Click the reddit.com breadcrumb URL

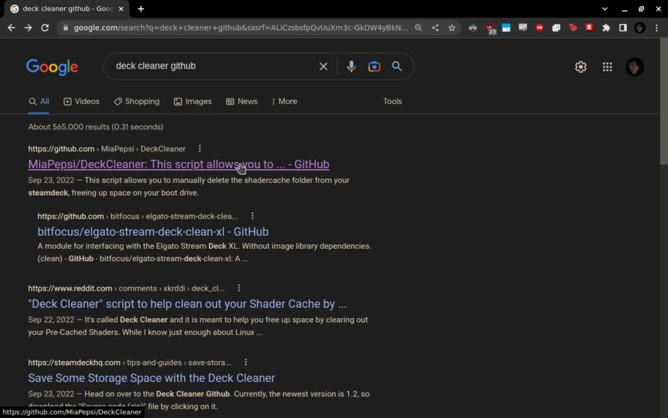coord(126,288)
